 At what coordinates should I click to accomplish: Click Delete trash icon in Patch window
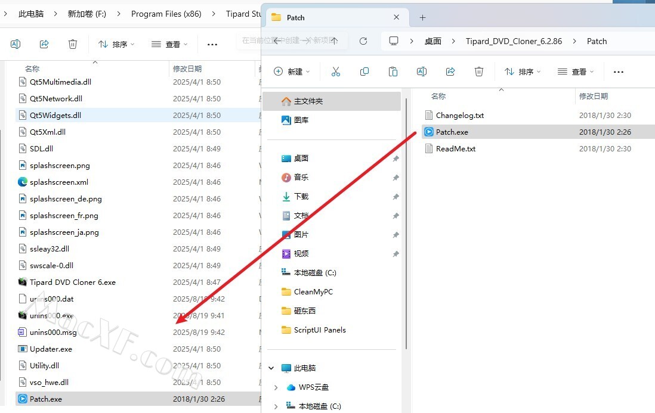point(479,72)
